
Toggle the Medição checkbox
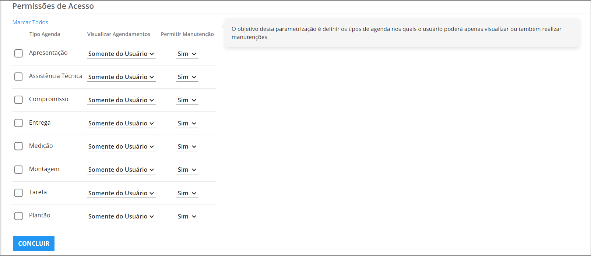tap(18, 146)
